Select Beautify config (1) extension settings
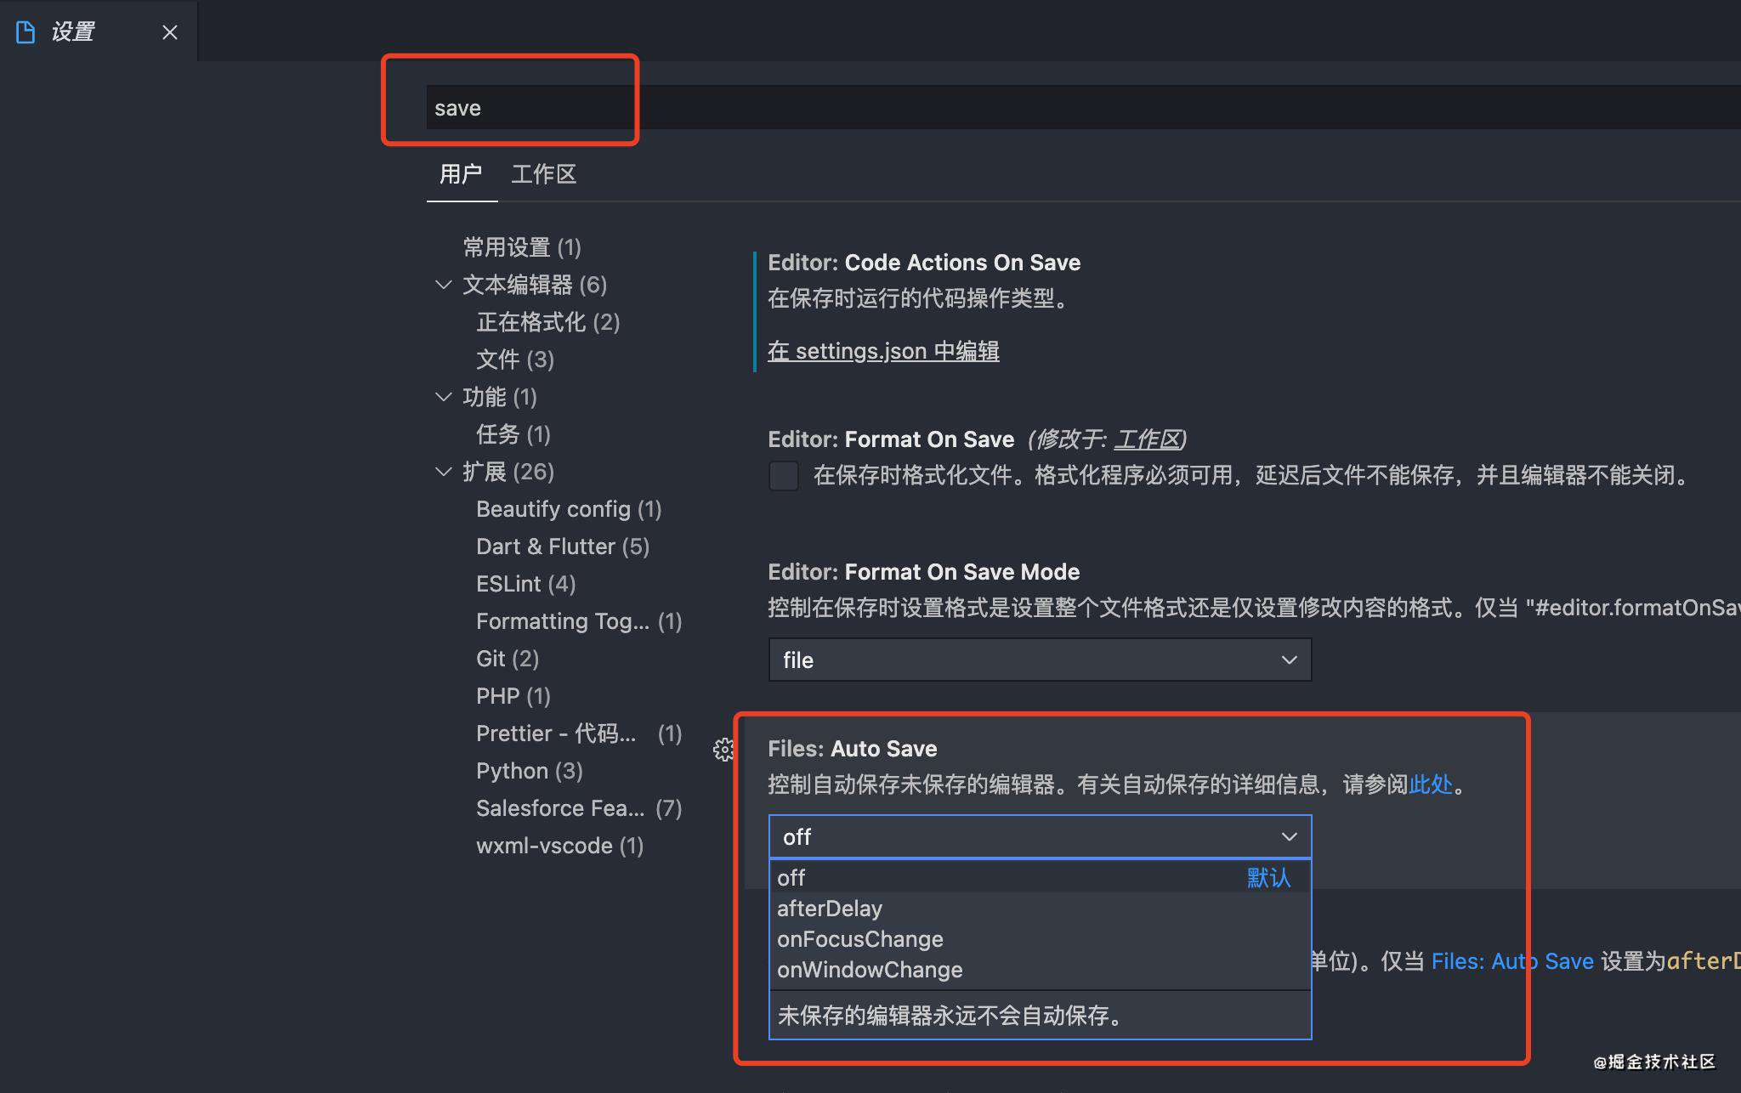The width and height of the screenshot is (1741, 1093). (x=569, y=509)
